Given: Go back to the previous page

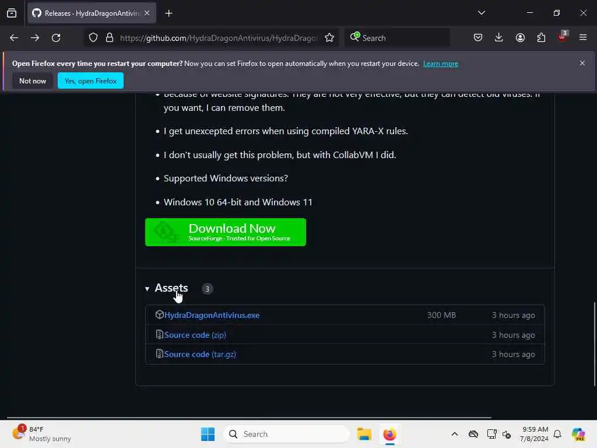Looking at the screenshot, I should pos(14,38).
